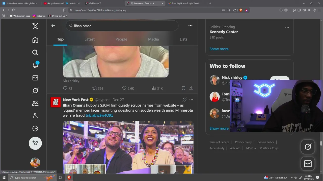The width and height of the screenshot is (323, 181).
Task: Switch to the Media tab
Action: (x=153, y=39)
